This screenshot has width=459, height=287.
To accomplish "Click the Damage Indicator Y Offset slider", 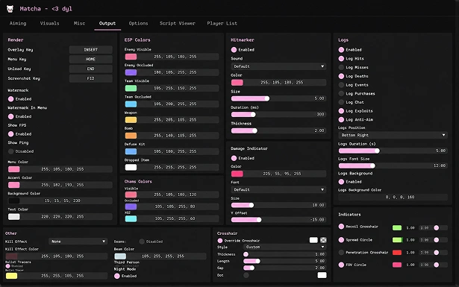I will pyautogui.click(x=278, y=219).
